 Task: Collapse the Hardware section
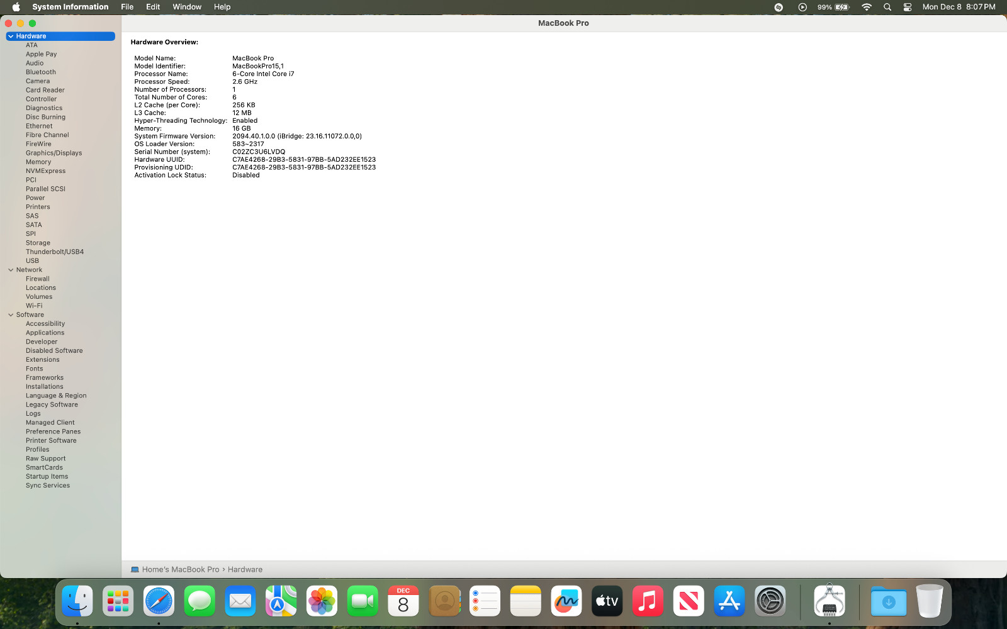[11, 36]
